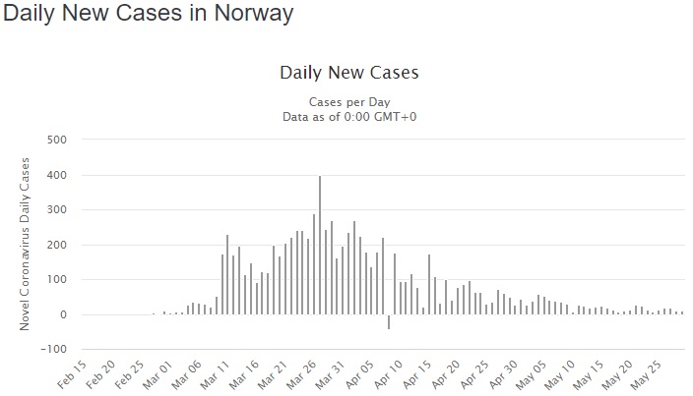
Task: Click the Apr 15 x-axis label
Action: tap(417, 374)
